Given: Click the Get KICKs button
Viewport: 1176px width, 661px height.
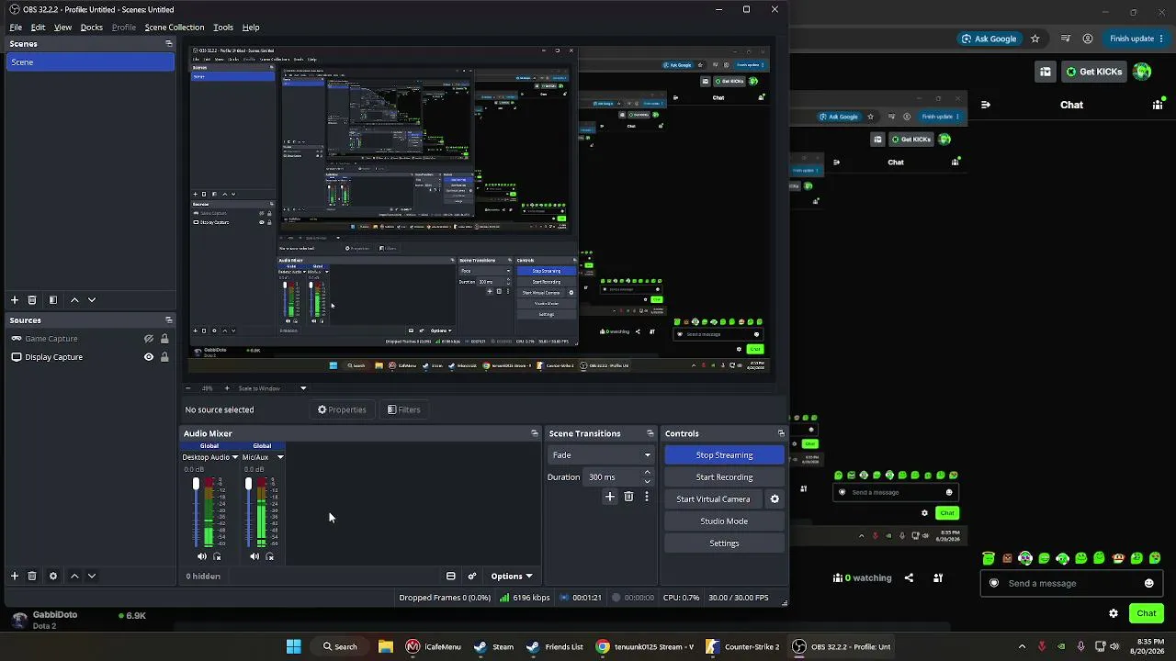Looking at the screenshot, I should (x=1093, y=72).
